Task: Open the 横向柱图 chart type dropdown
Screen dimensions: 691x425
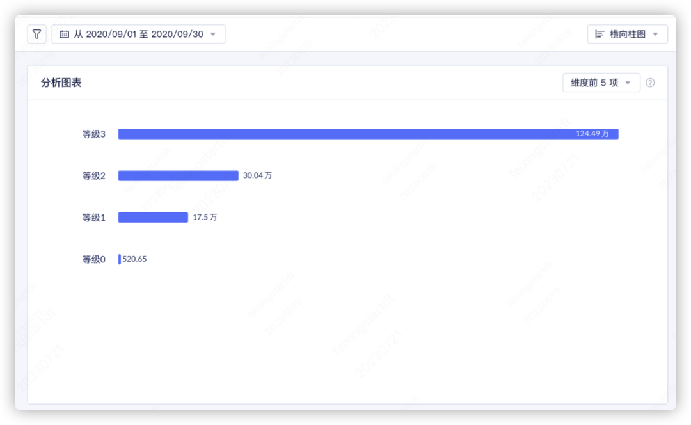Action: tap(627, 34)
